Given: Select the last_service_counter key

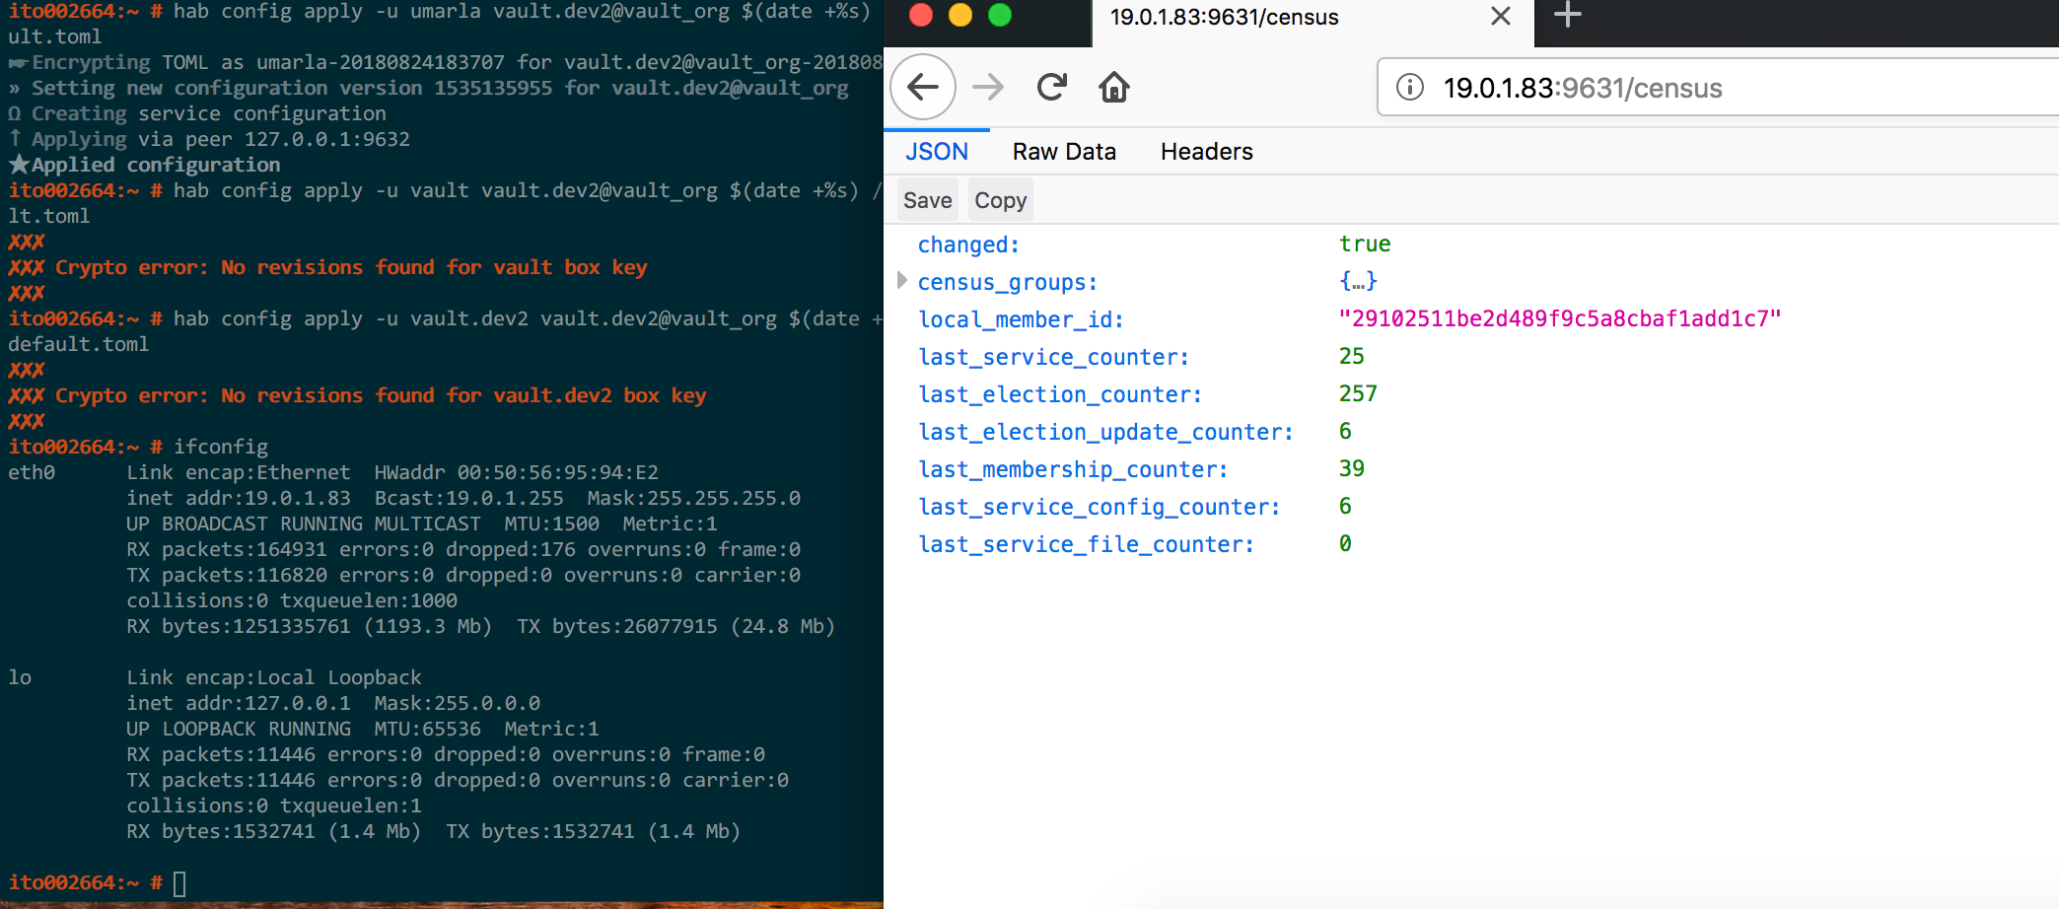Looking at the screenshot, I should [1053, 357].
